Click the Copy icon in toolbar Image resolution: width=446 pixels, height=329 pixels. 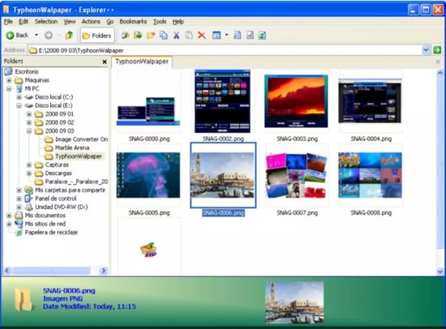pos(164,36)
